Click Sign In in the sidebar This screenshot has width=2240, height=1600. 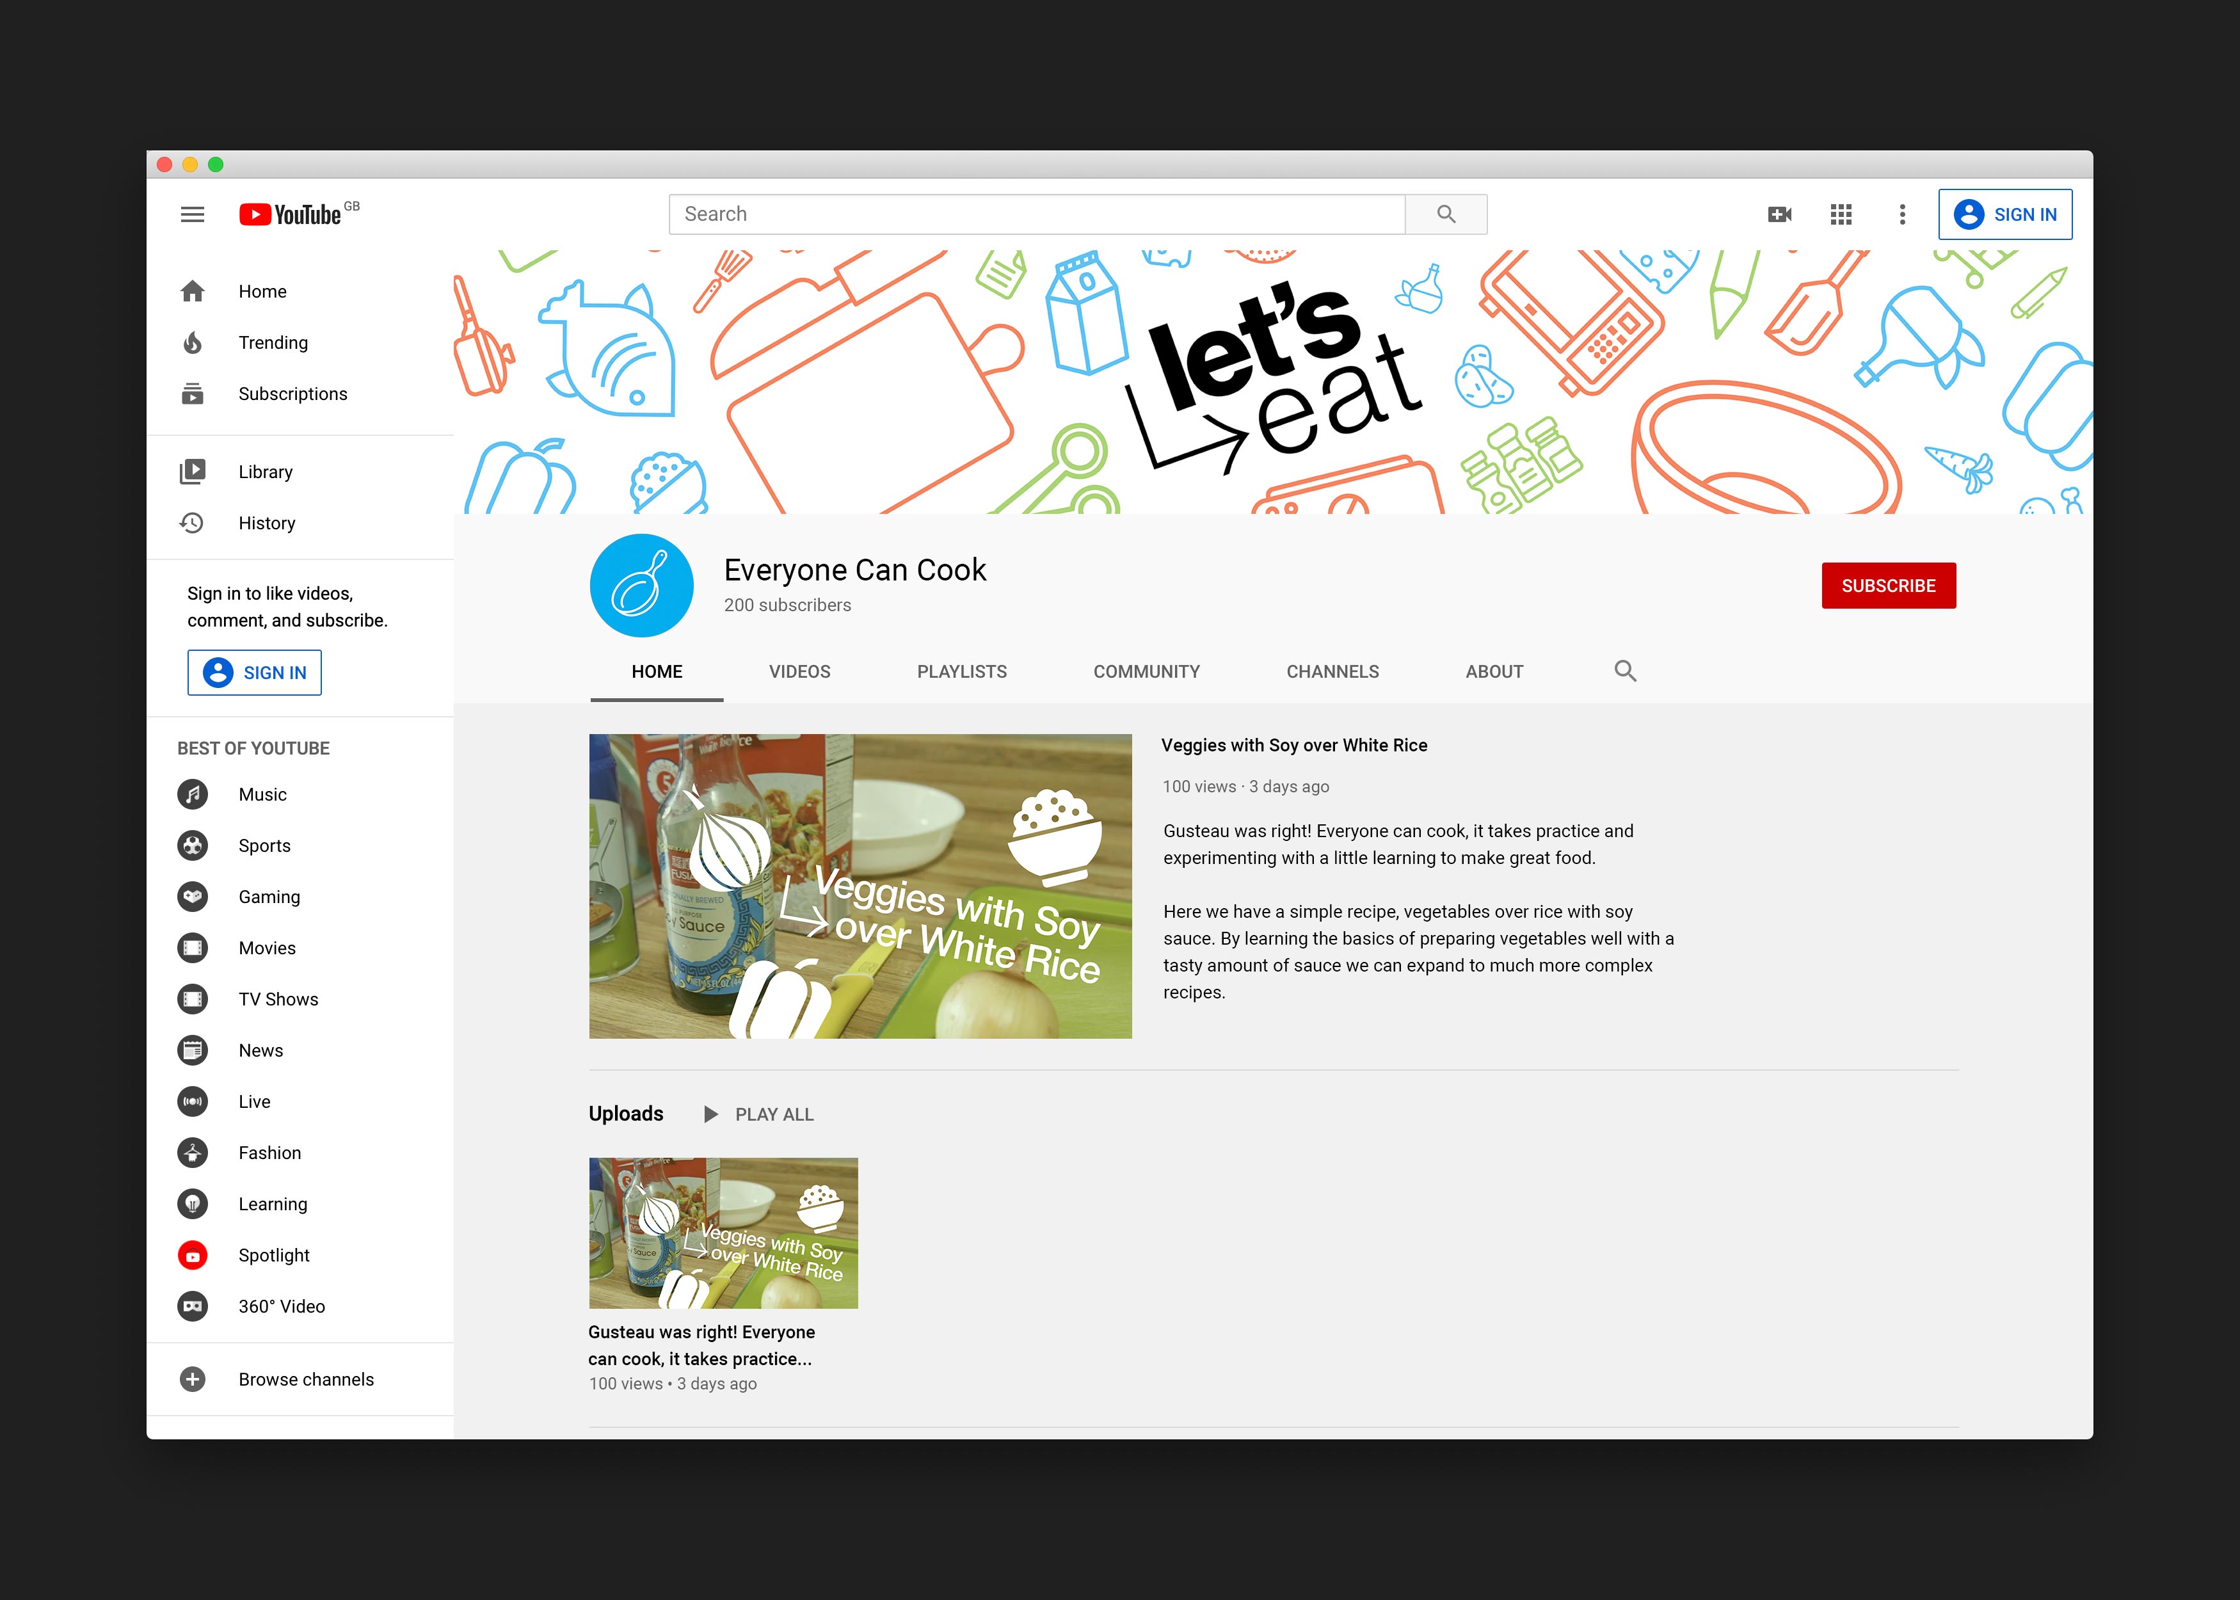254,672
